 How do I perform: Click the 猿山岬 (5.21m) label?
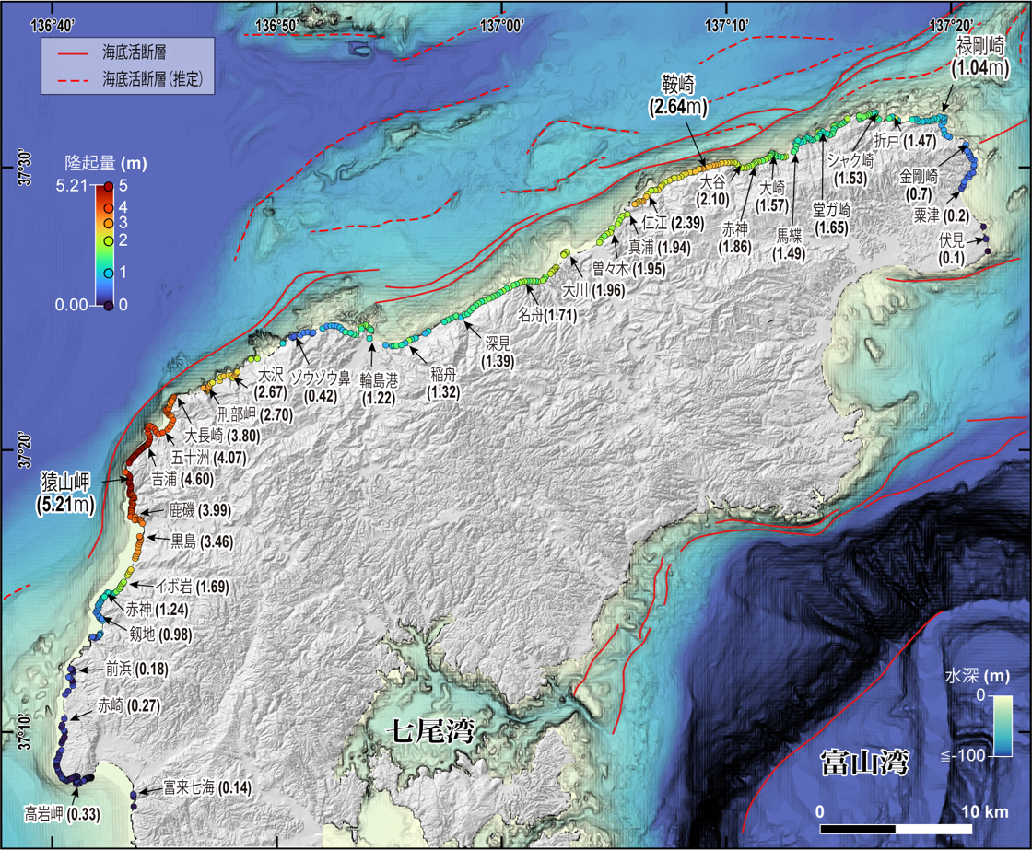pos(66,493)
